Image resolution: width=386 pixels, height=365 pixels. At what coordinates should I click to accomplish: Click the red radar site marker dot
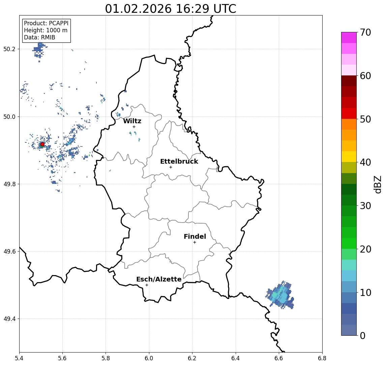pos(42,144)
